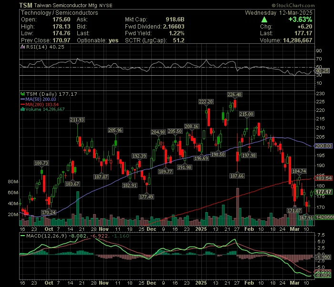Click the 198.50 low price label
Image resolution: width=334 pixels, height=287 pixels.
pyautogui.click(x=218, y=155)
